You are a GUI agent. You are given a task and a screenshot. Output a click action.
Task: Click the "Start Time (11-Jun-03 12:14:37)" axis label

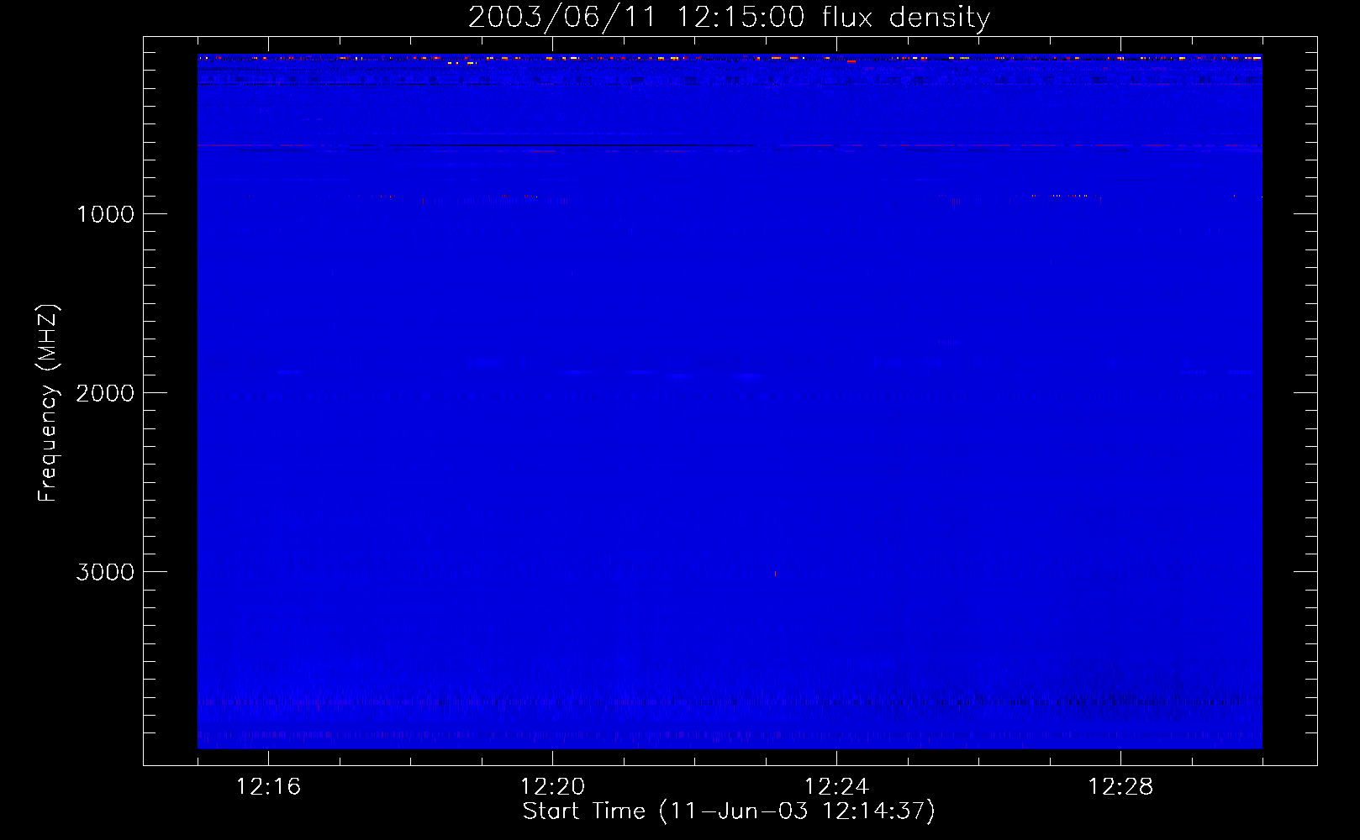point(729,811)
